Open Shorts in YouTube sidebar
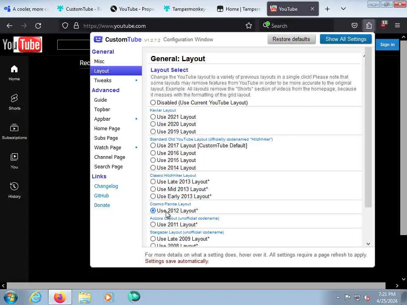 click(x=14, y=102)
